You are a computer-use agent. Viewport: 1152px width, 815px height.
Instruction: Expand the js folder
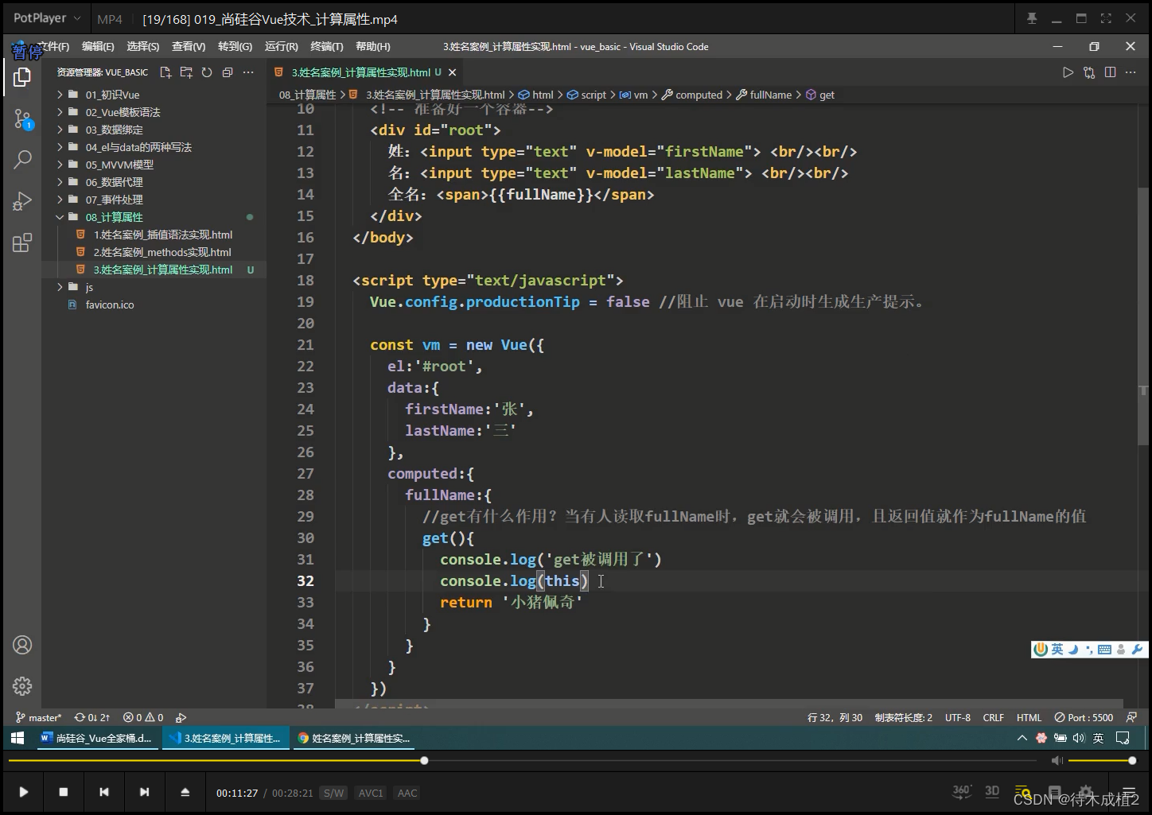[x=153, y=287]
